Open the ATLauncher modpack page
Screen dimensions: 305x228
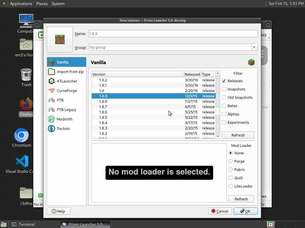click(x=66, y=81)
